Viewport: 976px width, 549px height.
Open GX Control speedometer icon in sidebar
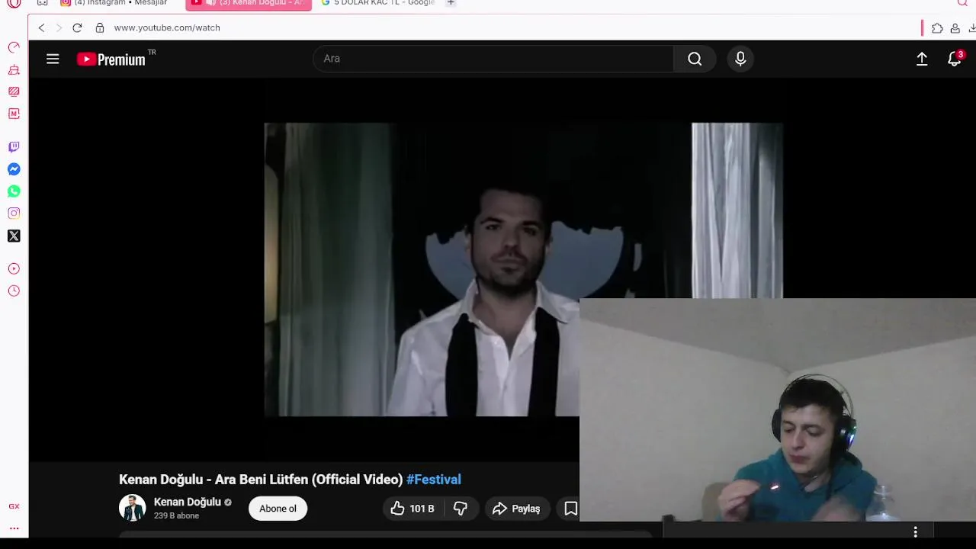coord(14,47)
